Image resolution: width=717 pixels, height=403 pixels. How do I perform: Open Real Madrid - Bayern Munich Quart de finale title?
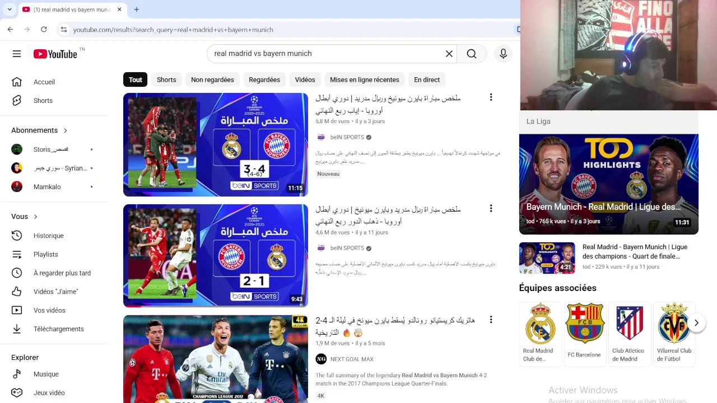635,251
